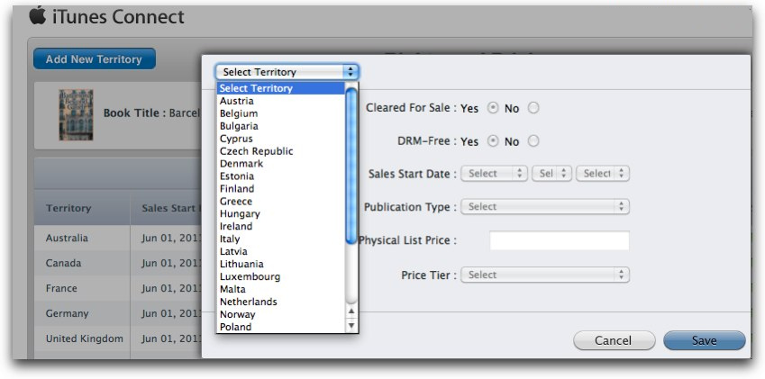Select Czech Republic from the territory list
Image resolution: width=765 pixels, height=379 pixels.
point(281,151)
